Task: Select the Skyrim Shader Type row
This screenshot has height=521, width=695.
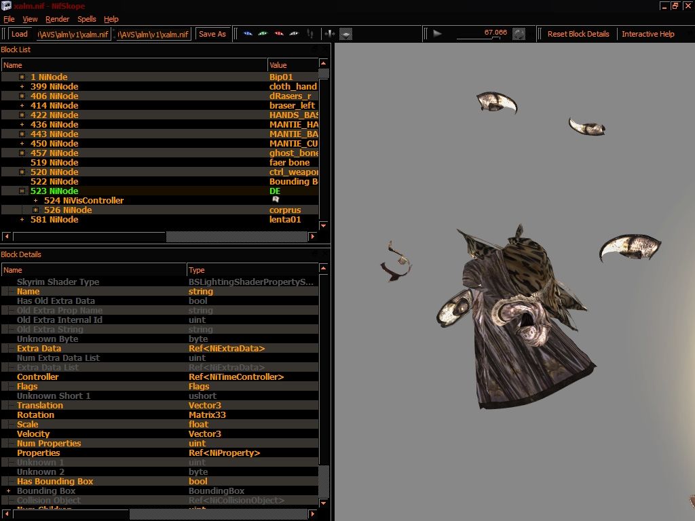Action: pos(159,282)
